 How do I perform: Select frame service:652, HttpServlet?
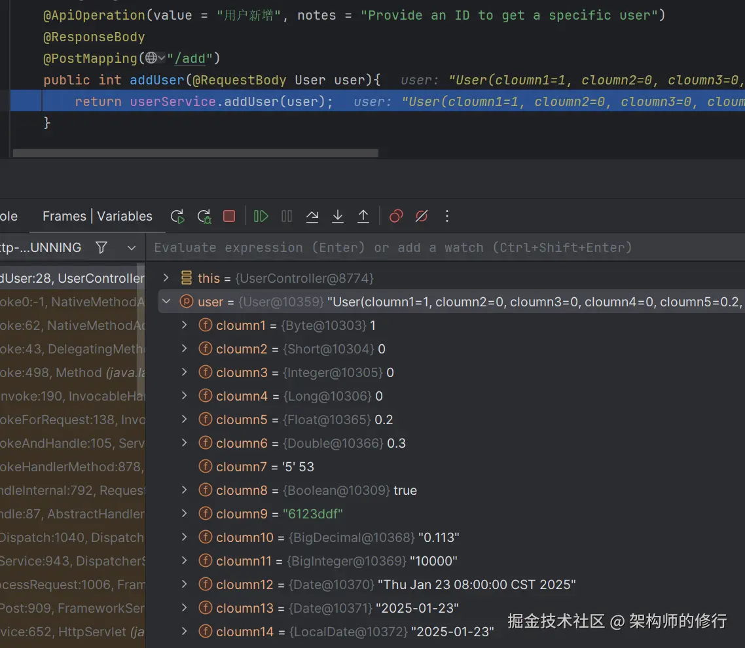[72, 632]
